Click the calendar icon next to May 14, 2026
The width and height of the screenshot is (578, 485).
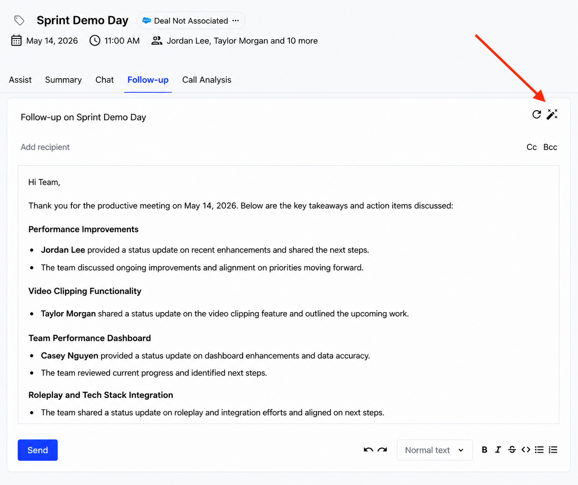click(x=16, y=41)
